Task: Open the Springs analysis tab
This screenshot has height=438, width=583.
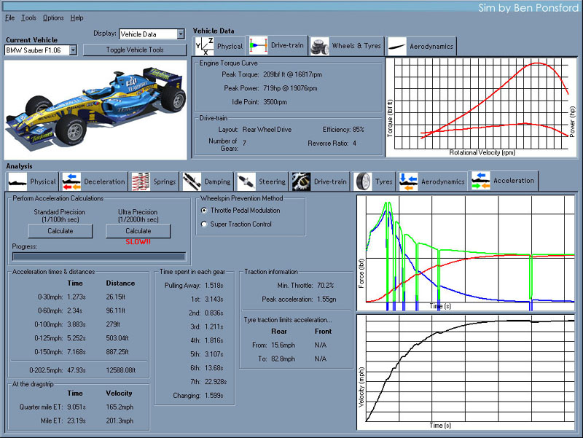Action: (x=154, y=181)
